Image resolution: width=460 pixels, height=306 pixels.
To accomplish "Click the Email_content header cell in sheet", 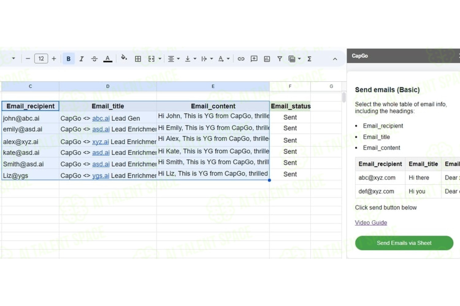I will pos(213,106).
